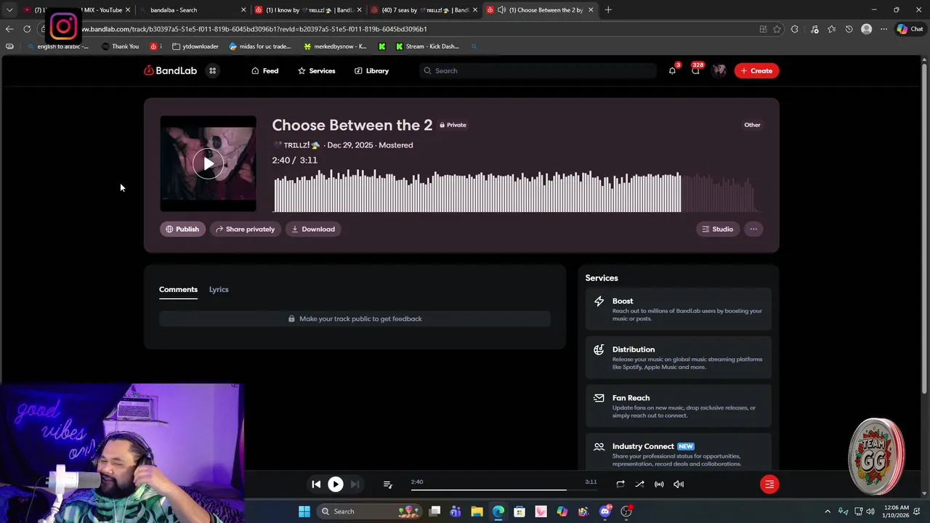Screen dimensions: 930x523
Task: Skip to the next track
Action: tap(355, 484)
